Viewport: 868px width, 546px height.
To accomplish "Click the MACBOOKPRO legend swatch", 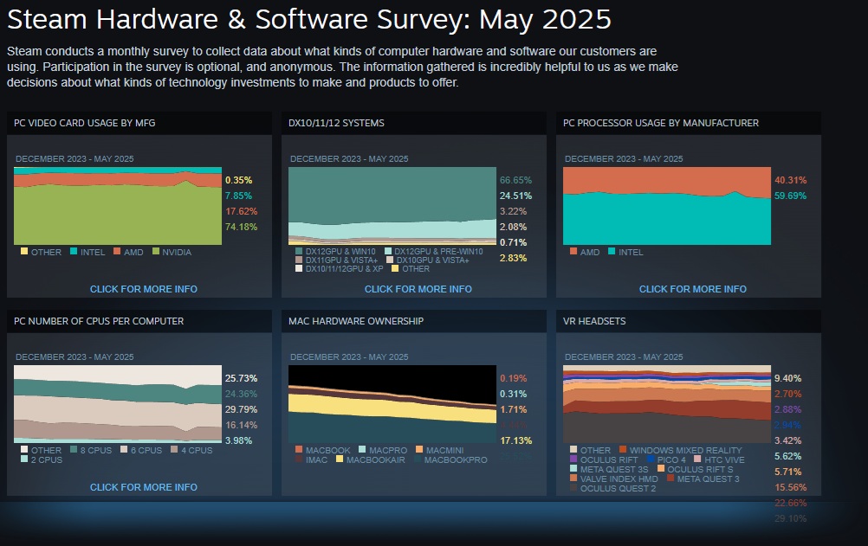I will (x=418, y=459).
